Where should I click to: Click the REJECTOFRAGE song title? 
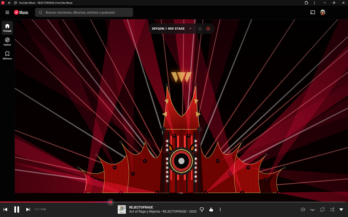tap(141, 207)
